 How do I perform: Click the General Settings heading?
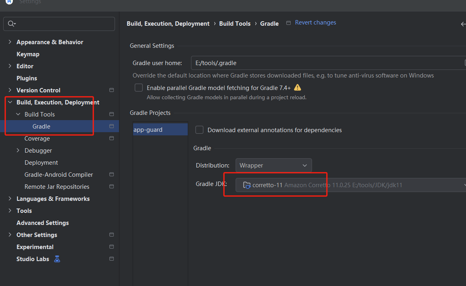[152, 46]
